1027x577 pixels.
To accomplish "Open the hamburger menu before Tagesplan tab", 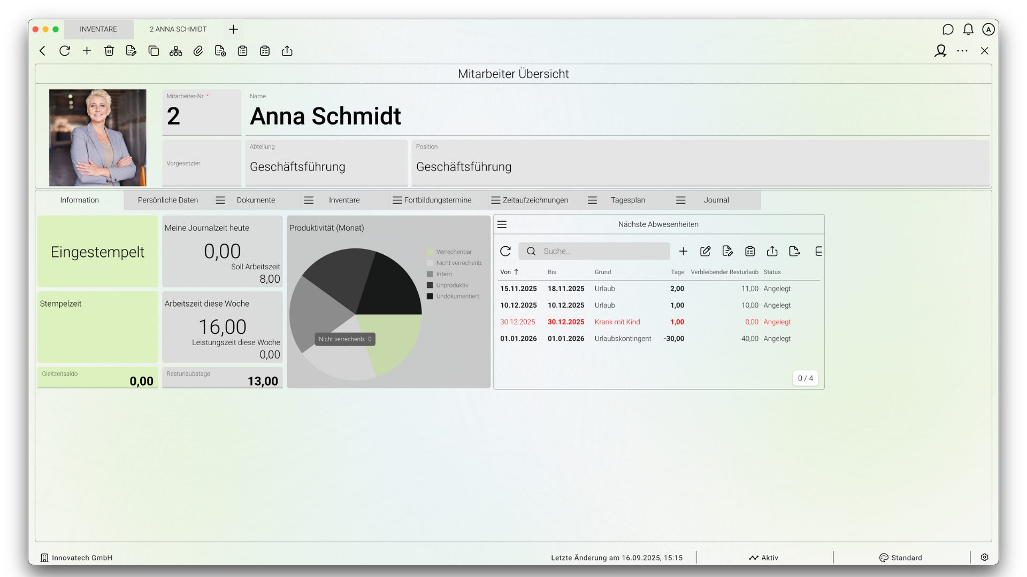I will [592, 200].
